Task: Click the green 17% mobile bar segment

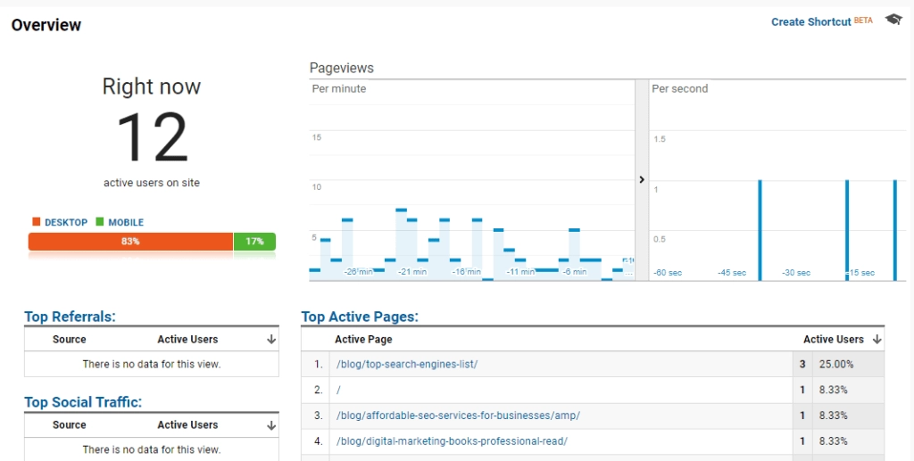Action: (254, 242)
